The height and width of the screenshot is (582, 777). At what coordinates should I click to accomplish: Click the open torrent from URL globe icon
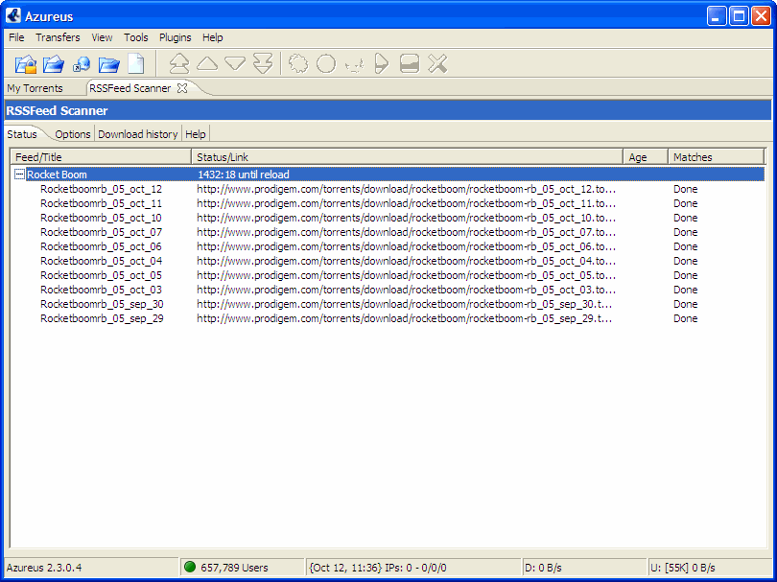(x=82, y=64)
